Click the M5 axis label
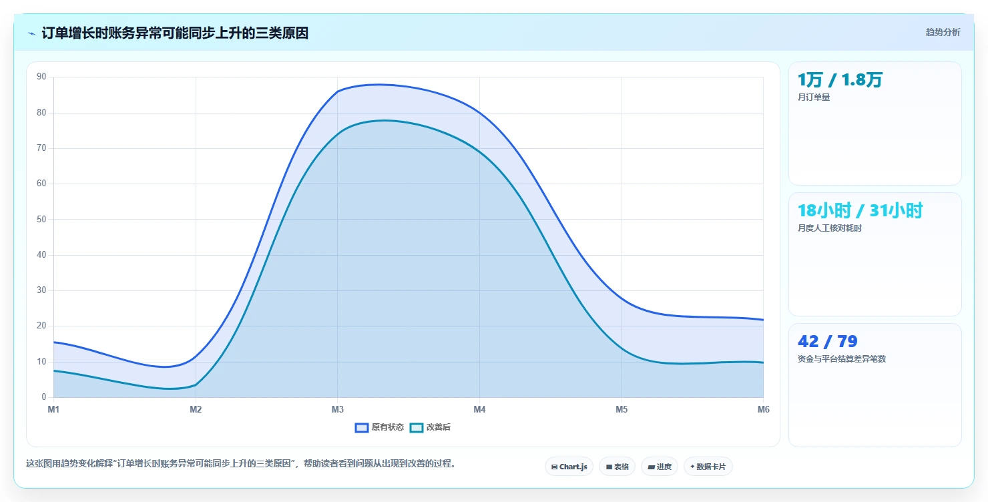988x502 pixels. (622, 409)
